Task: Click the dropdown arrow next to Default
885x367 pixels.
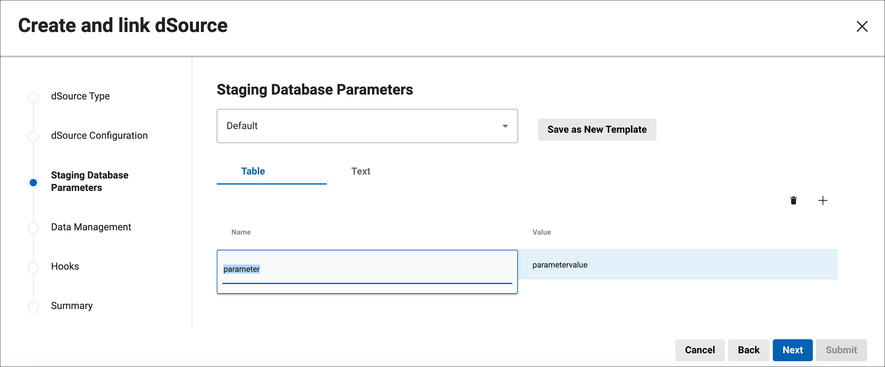Action: point(505,126)
